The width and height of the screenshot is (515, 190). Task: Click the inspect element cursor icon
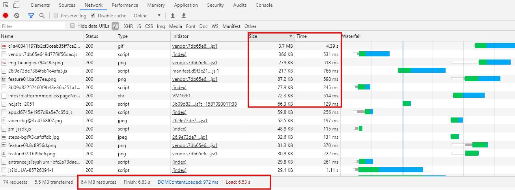click(6, 5)
